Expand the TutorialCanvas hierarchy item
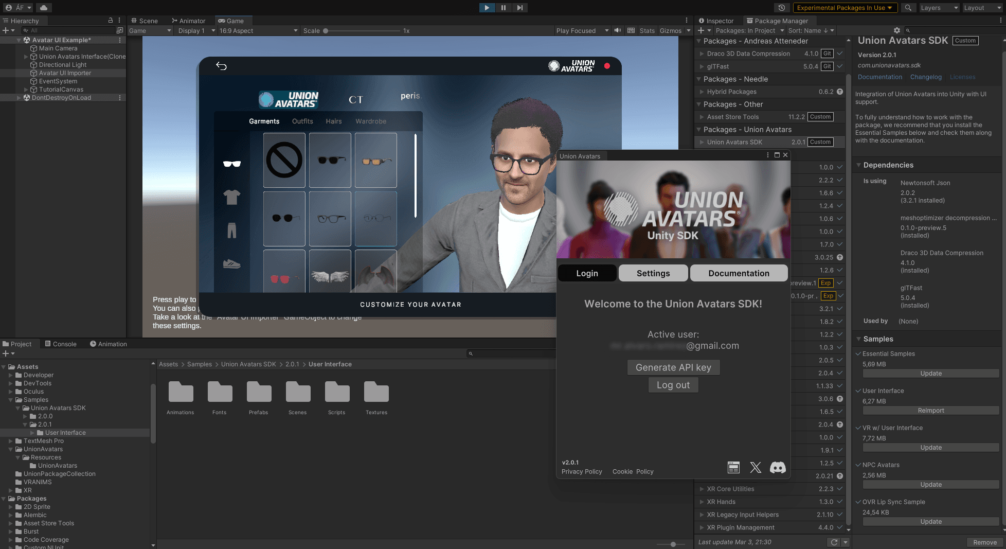The width and height of the screenshot is (1006, 549). [26, 90]
